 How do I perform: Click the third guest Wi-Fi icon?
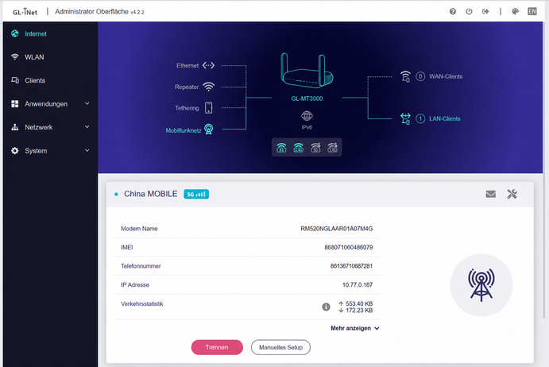tap(315, 148)
